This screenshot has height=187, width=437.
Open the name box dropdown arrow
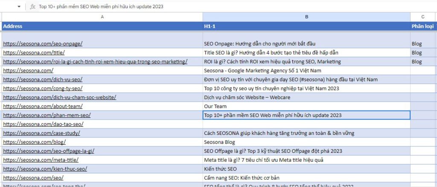19,7
